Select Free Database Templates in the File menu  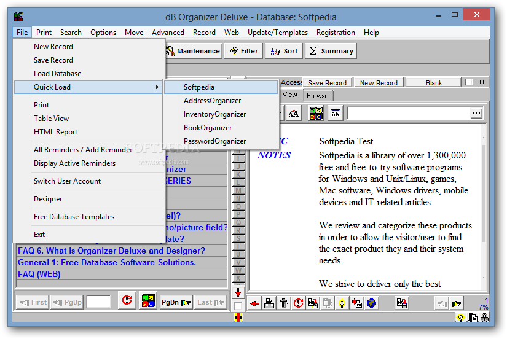(90, 217)
